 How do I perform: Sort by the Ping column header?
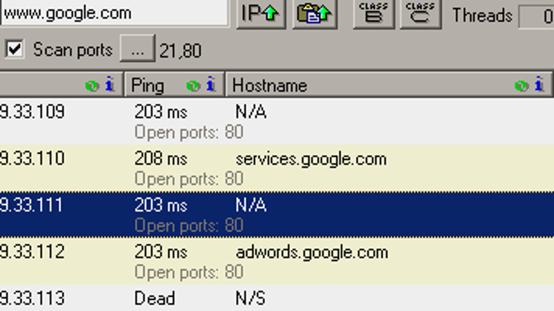pyautogui.click(x=175, y=85)
